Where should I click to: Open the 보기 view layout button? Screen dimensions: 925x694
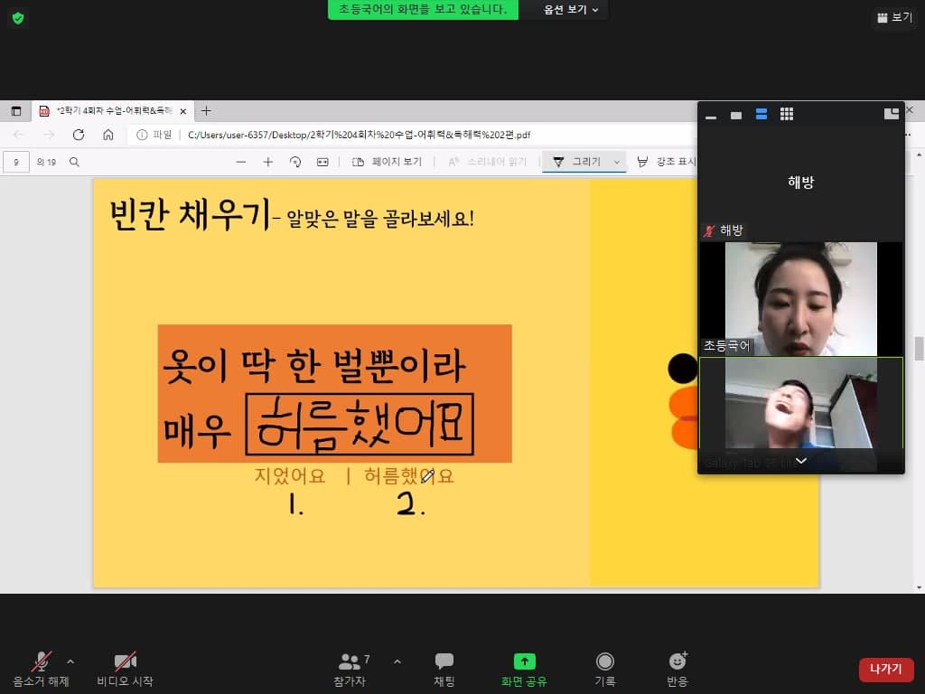point(894,18)
